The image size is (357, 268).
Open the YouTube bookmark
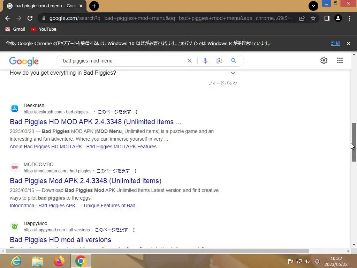[x=44, y=29]
